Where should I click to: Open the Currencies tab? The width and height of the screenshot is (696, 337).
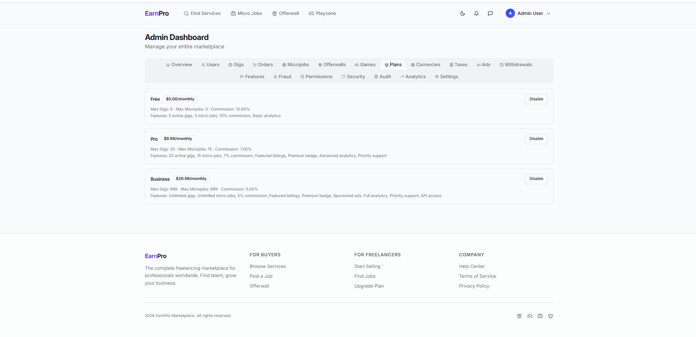(425, 65)
